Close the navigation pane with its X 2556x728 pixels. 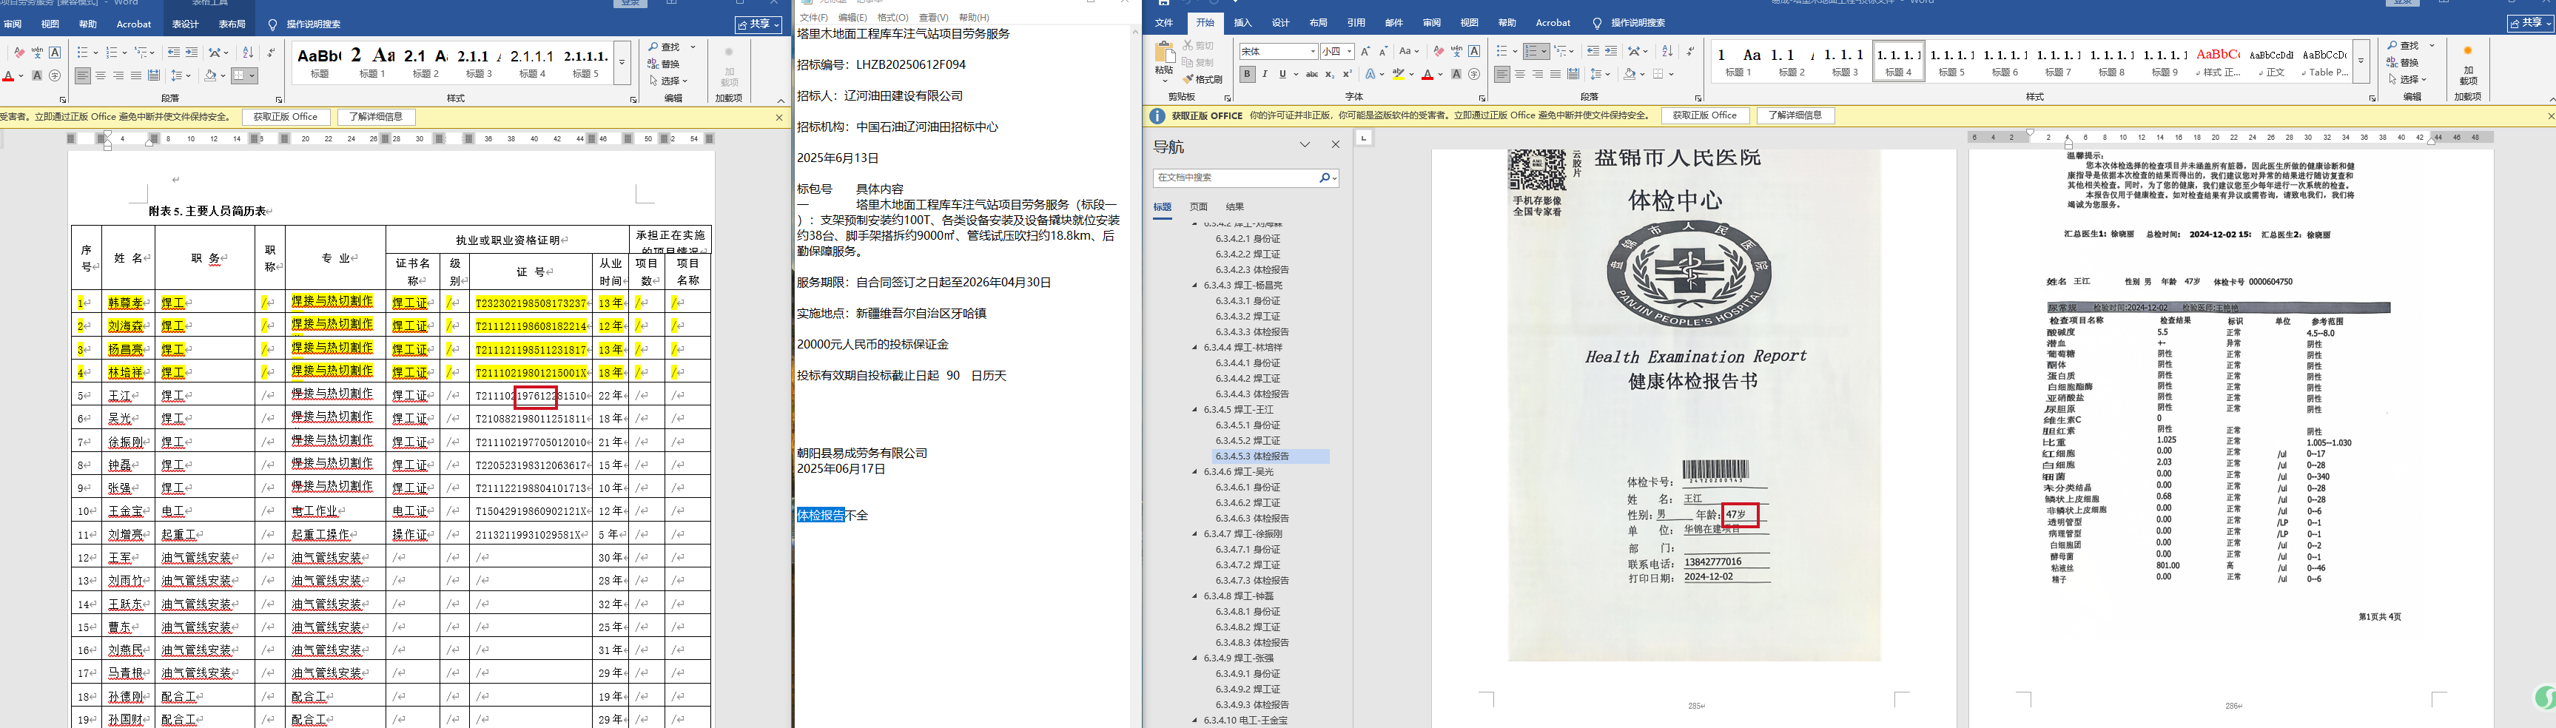pyautogui.click(x=1336, y=145)
